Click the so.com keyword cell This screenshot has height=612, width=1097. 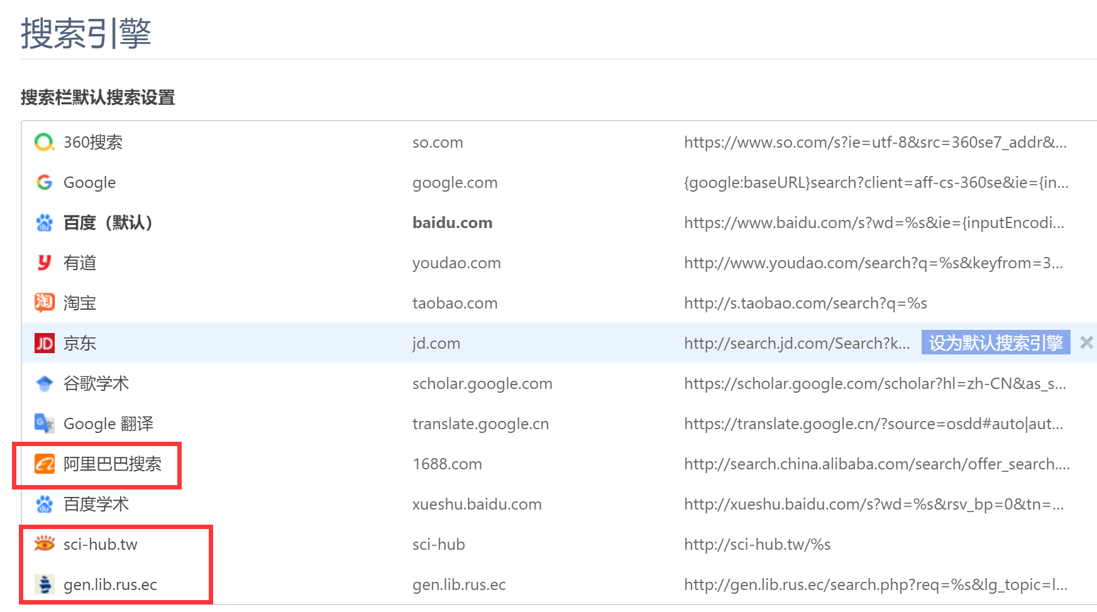[x=438, y=143]
